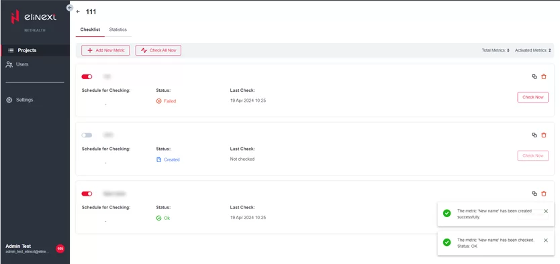This screenshot has height=264, width=560.
Task: Delete the Failed metric with the trash icon
Action: click(x=544, y=76)
